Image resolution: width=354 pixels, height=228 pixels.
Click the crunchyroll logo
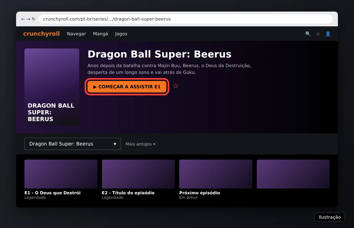pyautogui.click(x=42, y=34)
